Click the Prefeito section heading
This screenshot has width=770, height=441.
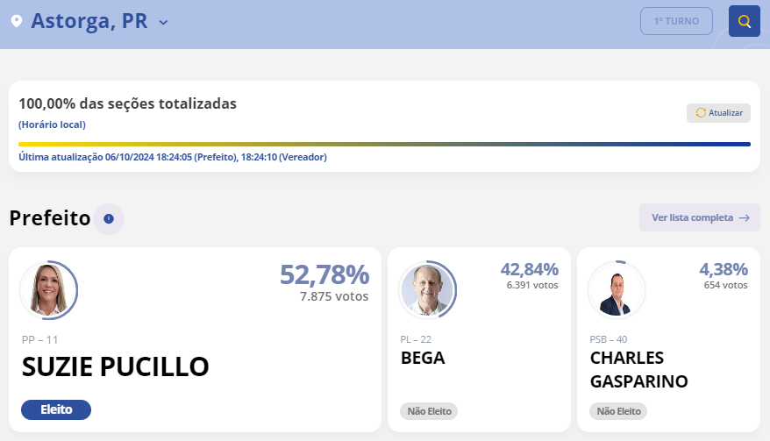pos(50,218)
